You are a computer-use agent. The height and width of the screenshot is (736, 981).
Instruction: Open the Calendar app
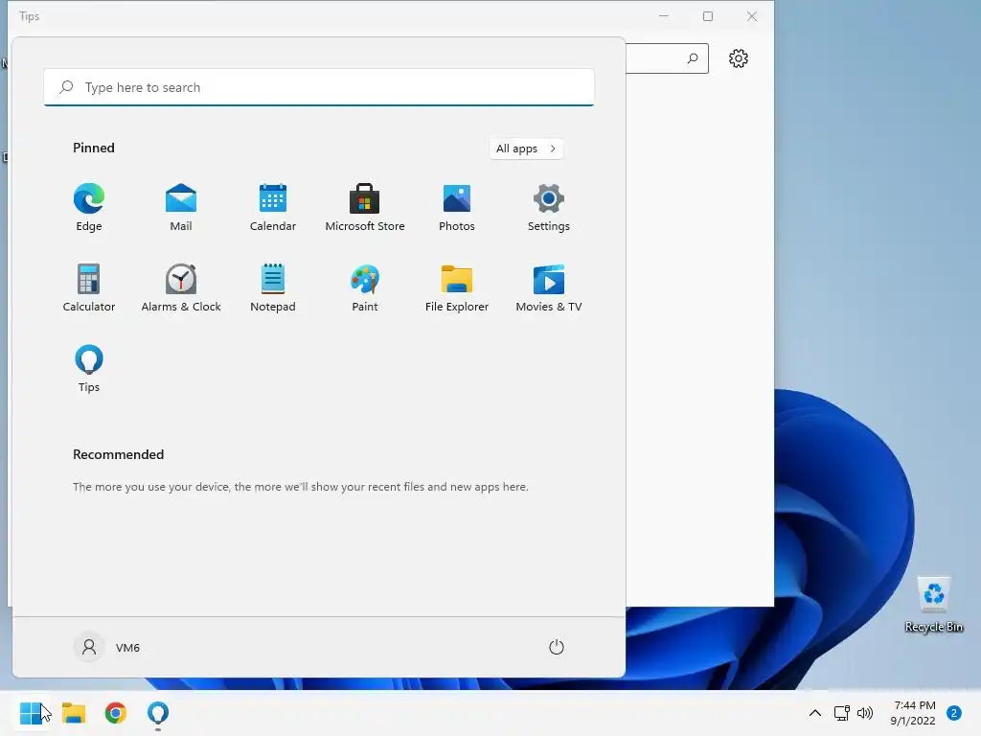273,207
